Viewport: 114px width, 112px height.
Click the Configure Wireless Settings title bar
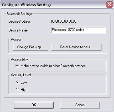[53, 5]
